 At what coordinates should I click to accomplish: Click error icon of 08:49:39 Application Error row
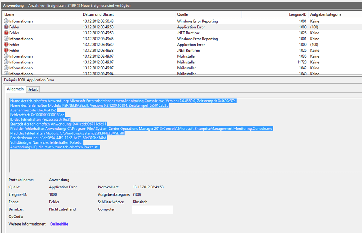pyautogui.click(x=6, y=44)
